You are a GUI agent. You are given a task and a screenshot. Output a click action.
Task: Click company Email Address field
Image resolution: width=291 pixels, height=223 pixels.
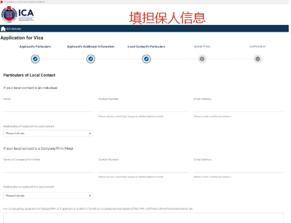[239, 168]
